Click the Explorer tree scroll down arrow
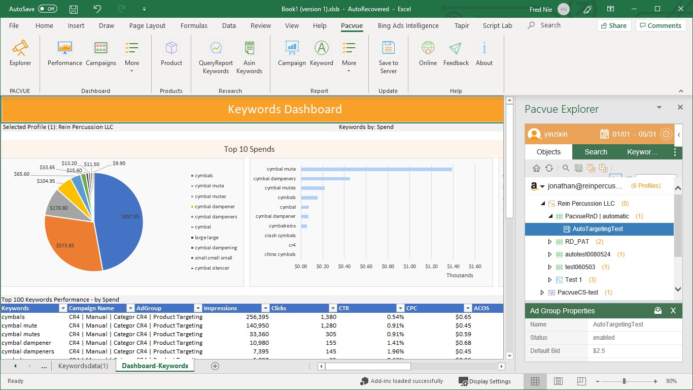Image resolution: width=693 pixels, height=390 pixels. click(x=678, y=289)
